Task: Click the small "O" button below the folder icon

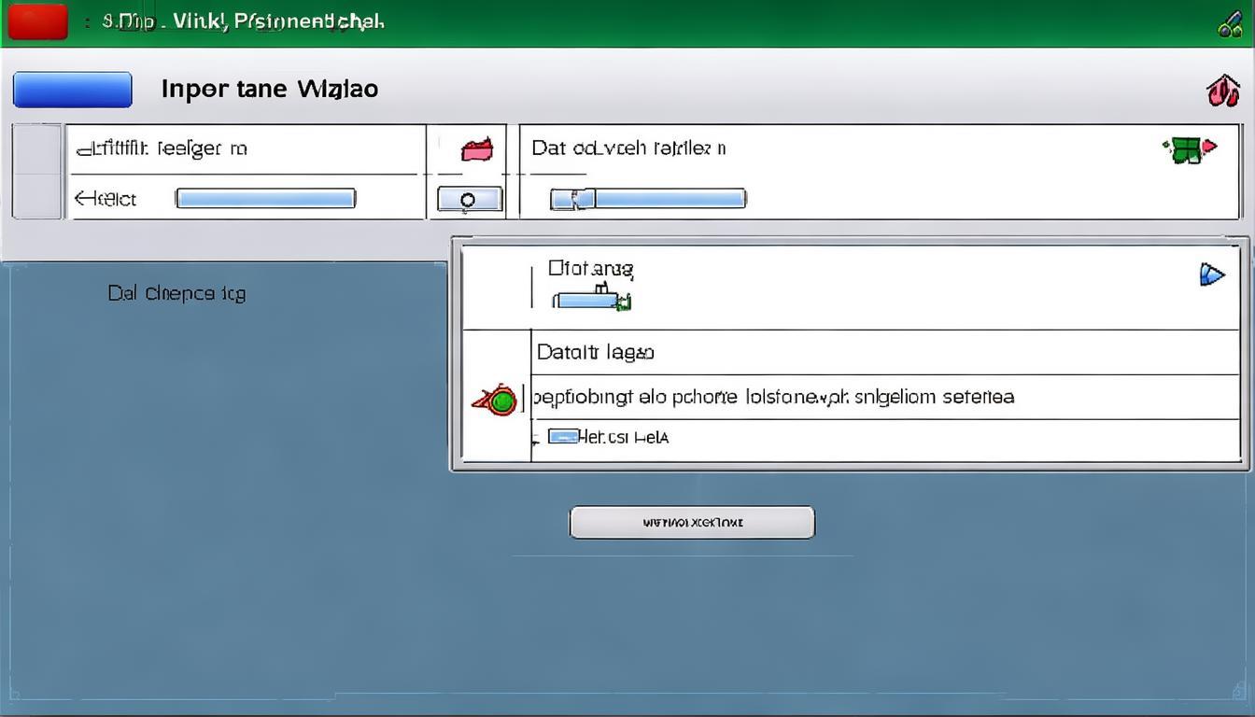Action: (x=469, y=199)
